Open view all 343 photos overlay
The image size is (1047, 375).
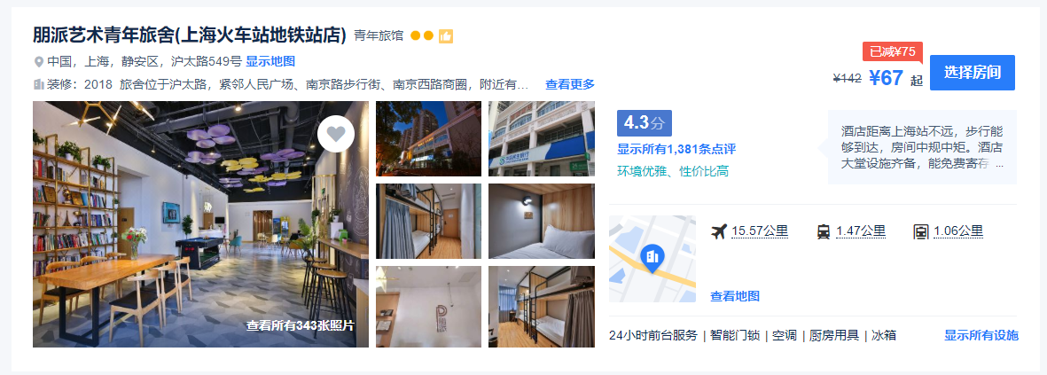point(301,326)
